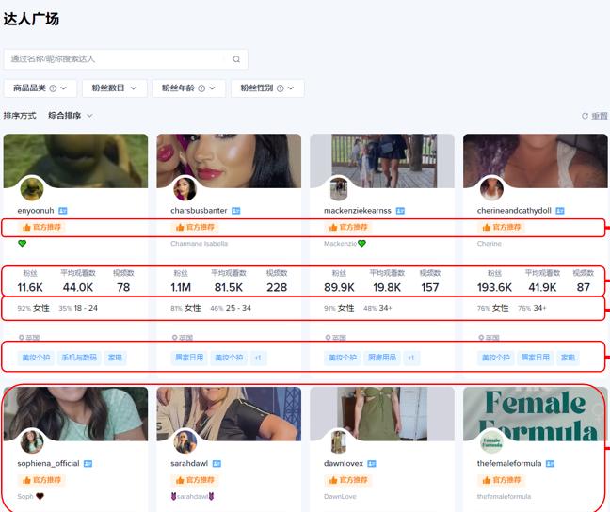Click +1 more tag on mackenziekearnss card
Screen dimensions: 610x512
click(411, 358)
